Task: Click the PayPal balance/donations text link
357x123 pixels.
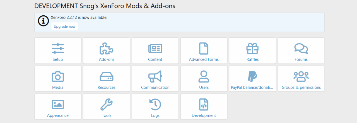Action: pos(252,87)
